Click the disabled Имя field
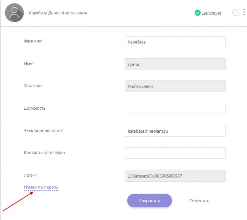The width and height of the screenshot is (247, 220). pos(175,64)
